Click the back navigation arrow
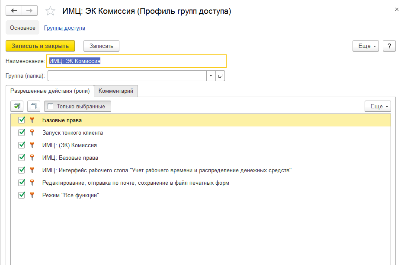 click(x=14, y=11)
